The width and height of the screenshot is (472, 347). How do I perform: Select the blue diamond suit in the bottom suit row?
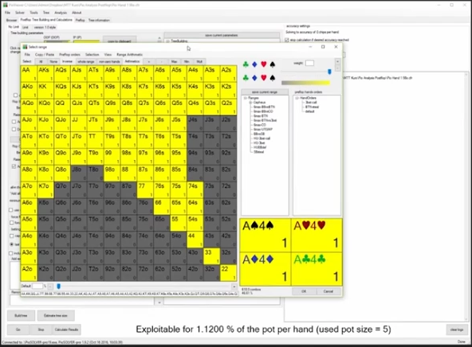pyautogui.click(x=254, y=78)
